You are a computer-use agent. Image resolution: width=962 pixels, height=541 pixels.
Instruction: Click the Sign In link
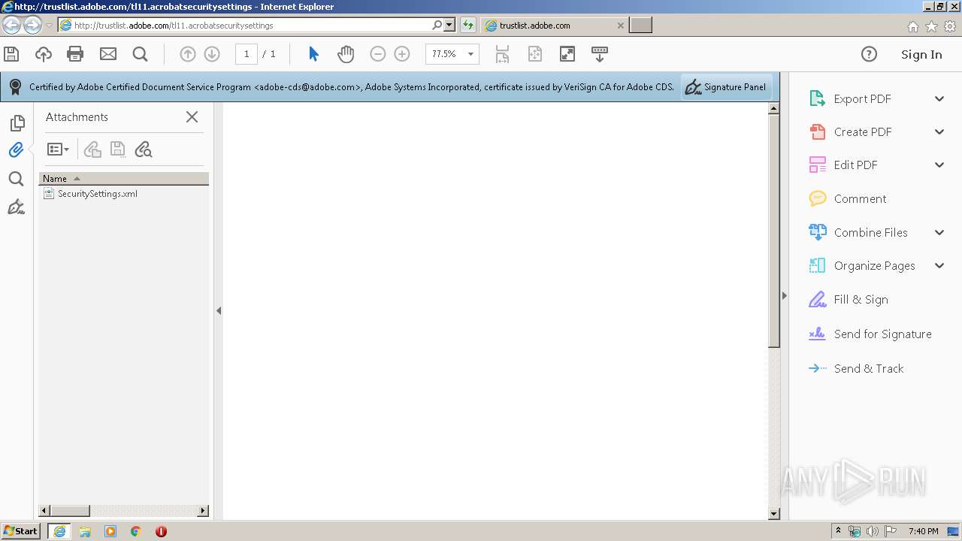(921, 54)
